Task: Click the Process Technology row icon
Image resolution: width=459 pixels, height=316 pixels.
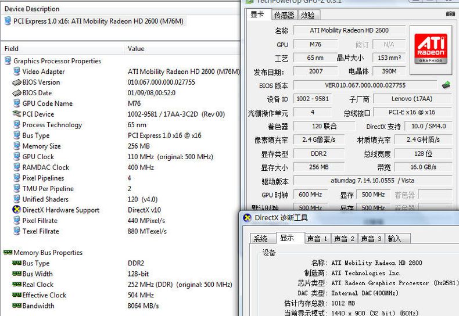Action: click(x=17, y=125)
